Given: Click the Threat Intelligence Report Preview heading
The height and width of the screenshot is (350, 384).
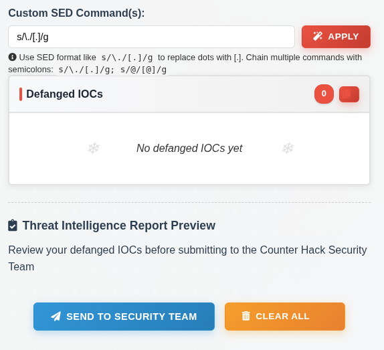Looking at the screenshot, I should 119,226.
